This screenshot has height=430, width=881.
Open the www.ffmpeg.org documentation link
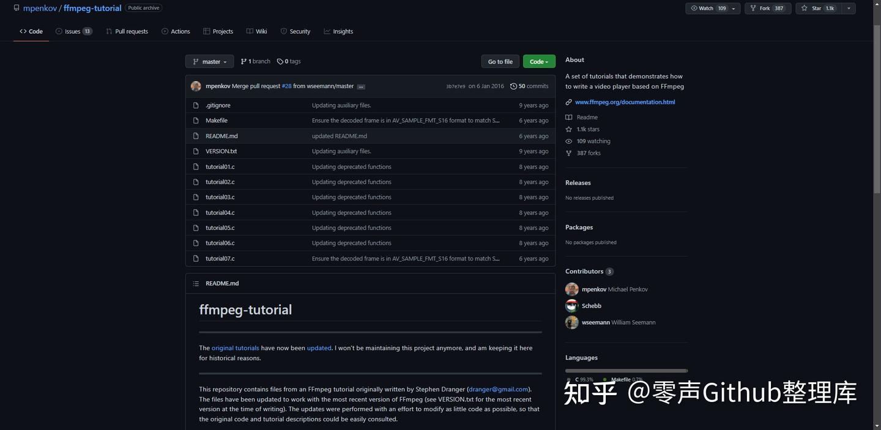click(624, 102)
